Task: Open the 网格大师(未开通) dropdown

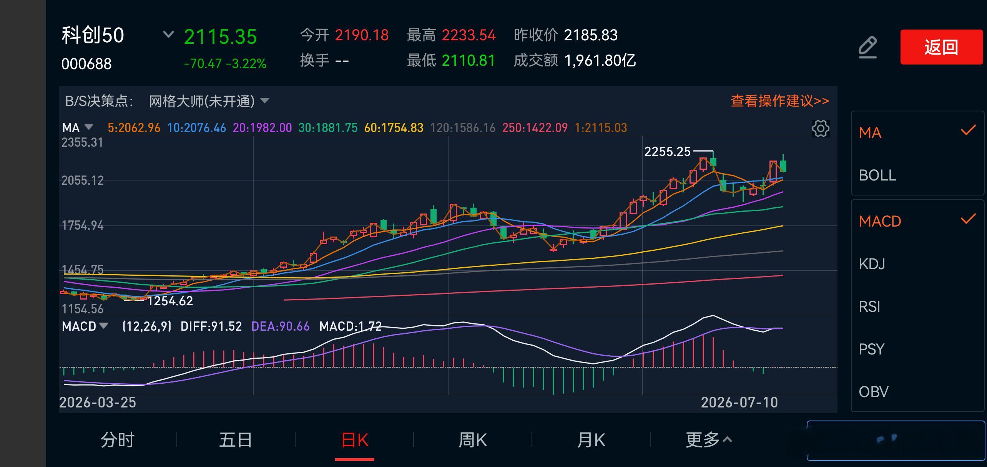Action: (x=209, y=101)
